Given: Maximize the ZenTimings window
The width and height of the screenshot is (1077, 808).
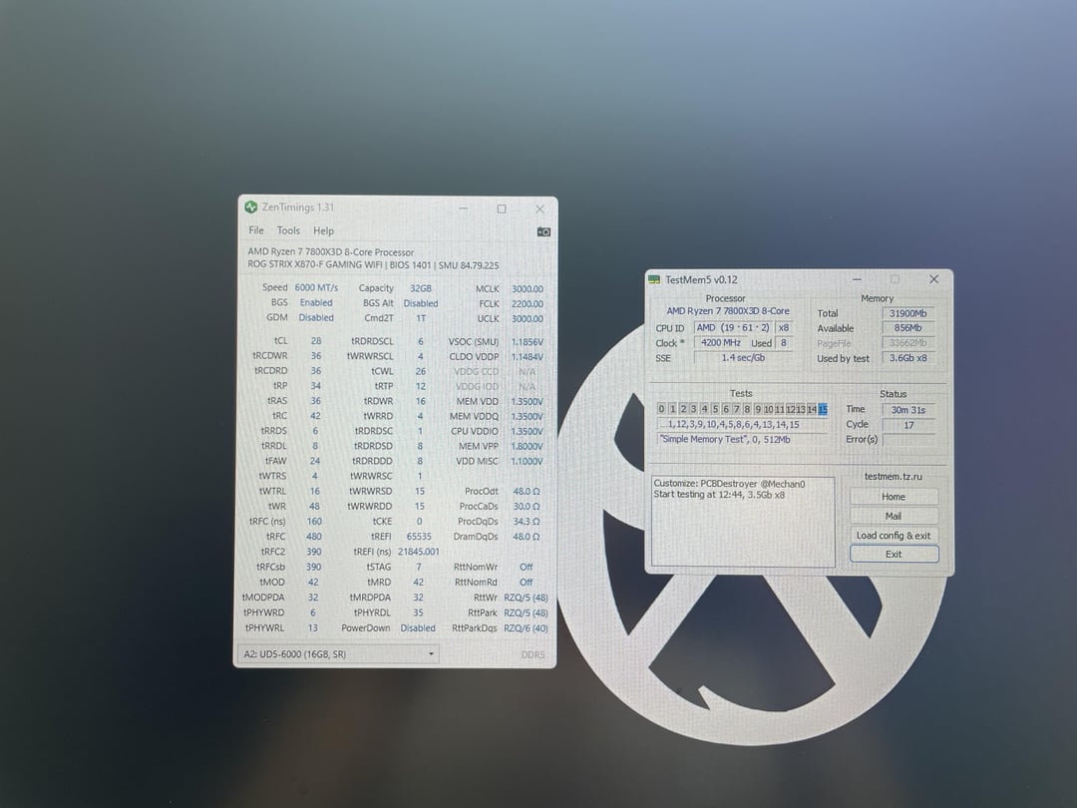Looking at the screenshot, I should point(502,208).
